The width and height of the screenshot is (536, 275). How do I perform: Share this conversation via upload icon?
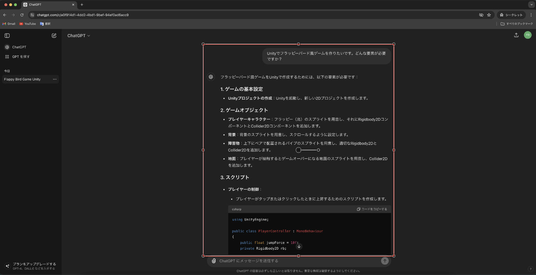tap(516, 35)
